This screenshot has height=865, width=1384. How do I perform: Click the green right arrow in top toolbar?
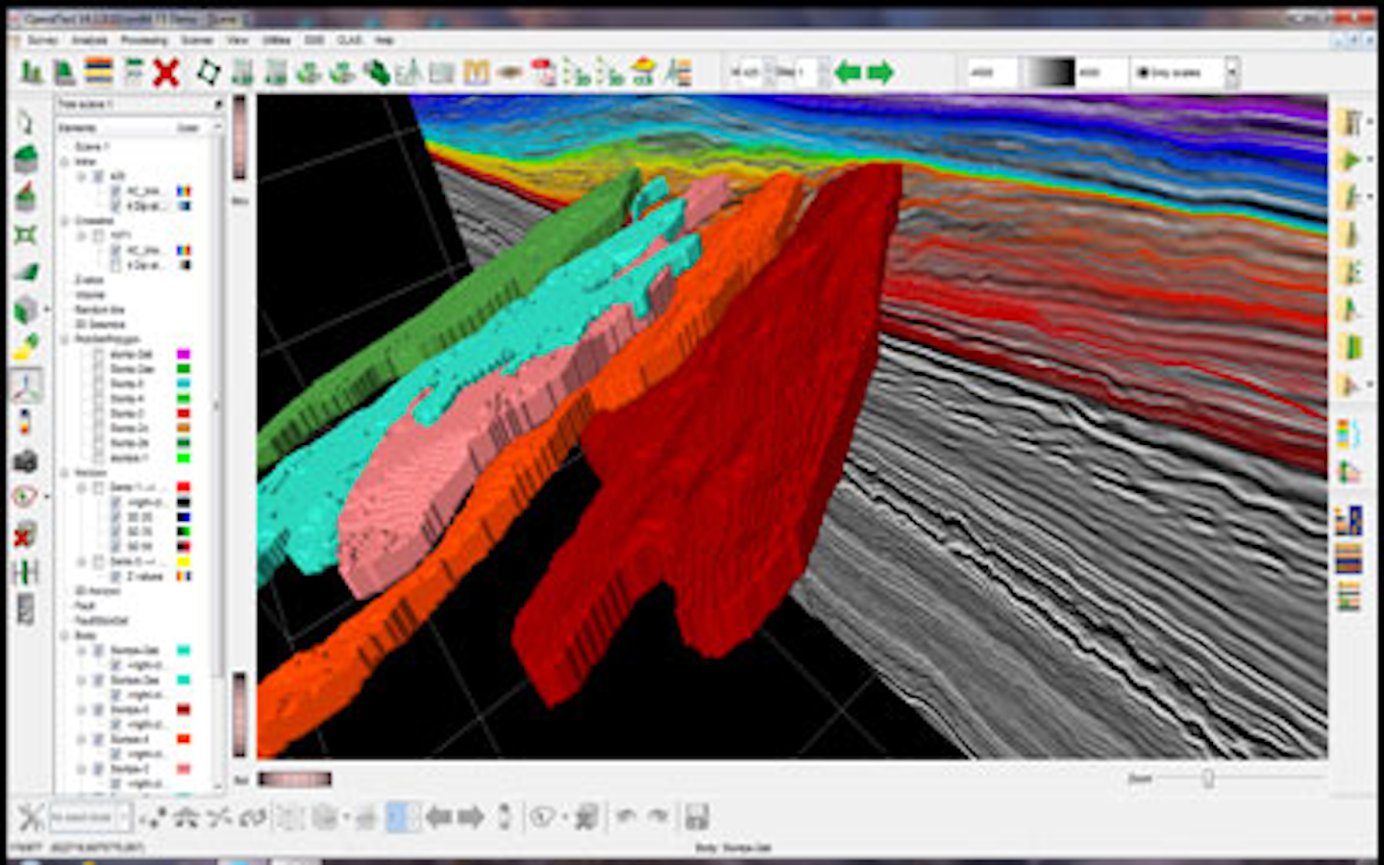880,72
